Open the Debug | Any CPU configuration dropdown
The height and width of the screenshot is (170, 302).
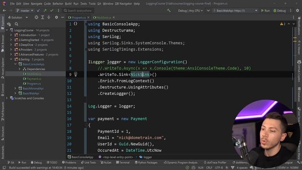click(190, 10)
